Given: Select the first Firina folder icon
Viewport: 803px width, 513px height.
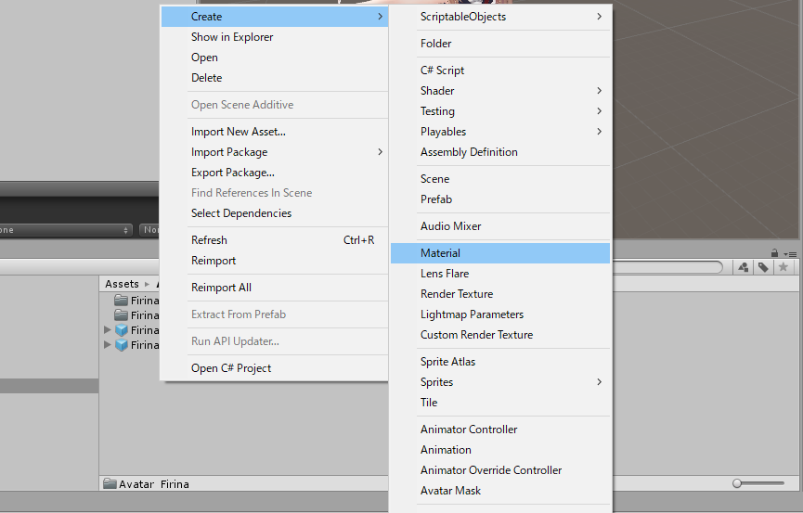Looking at the screenshot, I should pos(121,301).
